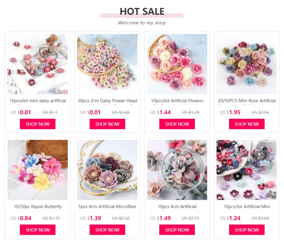Image resolution: width=284 pixels, height=243 pixels.
Task: Click SHOP NOW for 50pcs 2cm Daisy Flower Head
Action: [x=107, y=124]
